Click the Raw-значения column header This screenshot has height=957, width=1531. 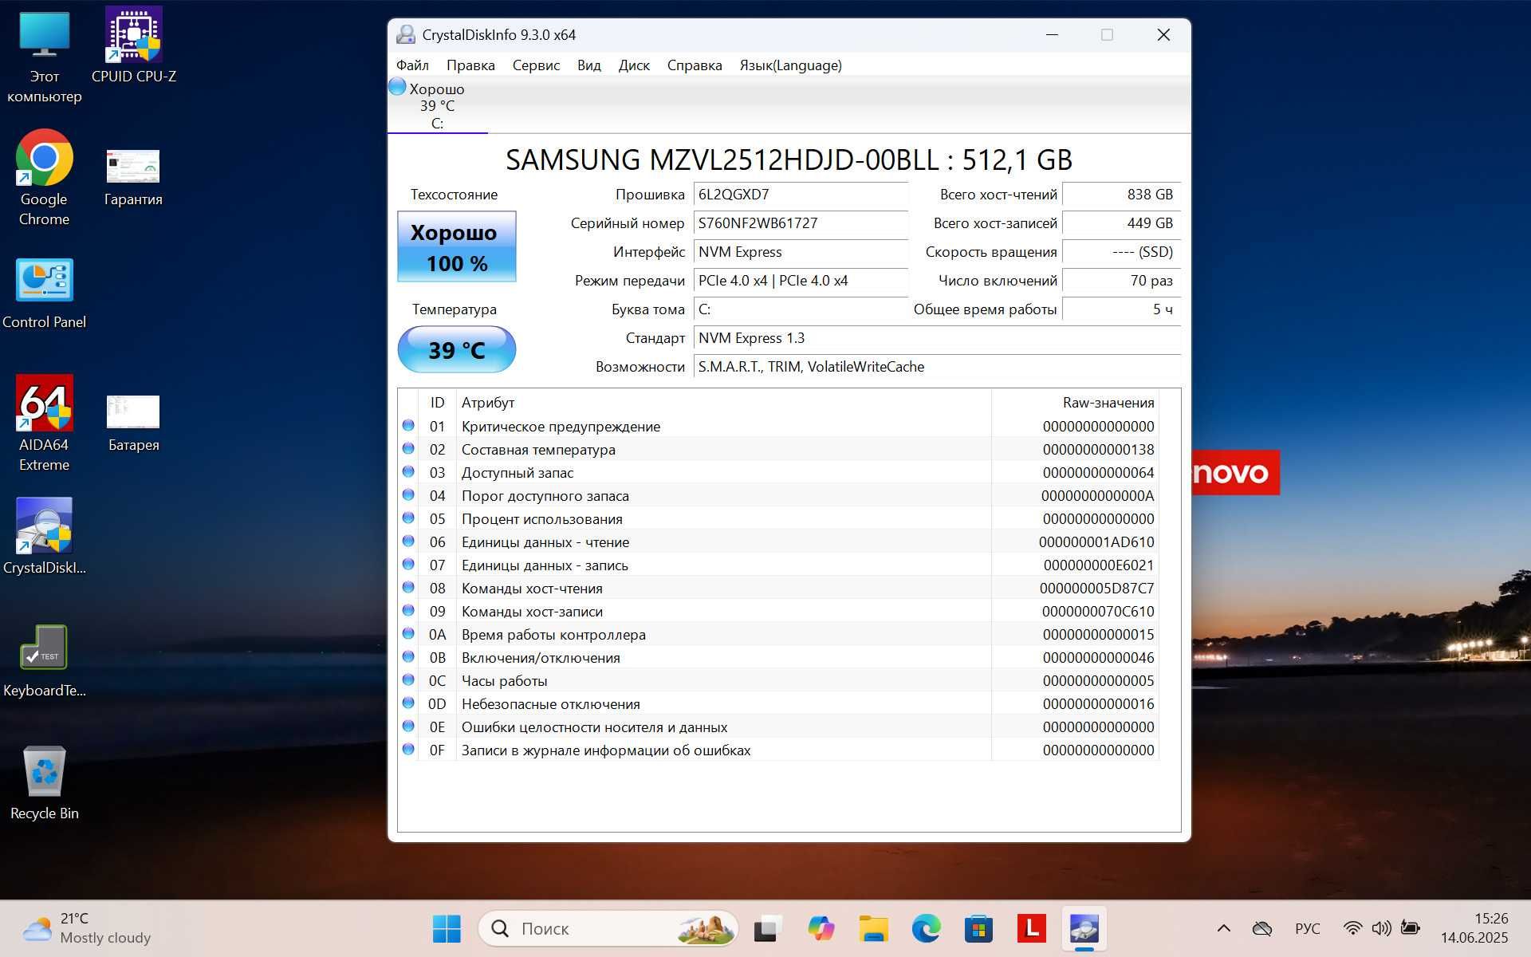point(1074,403)
